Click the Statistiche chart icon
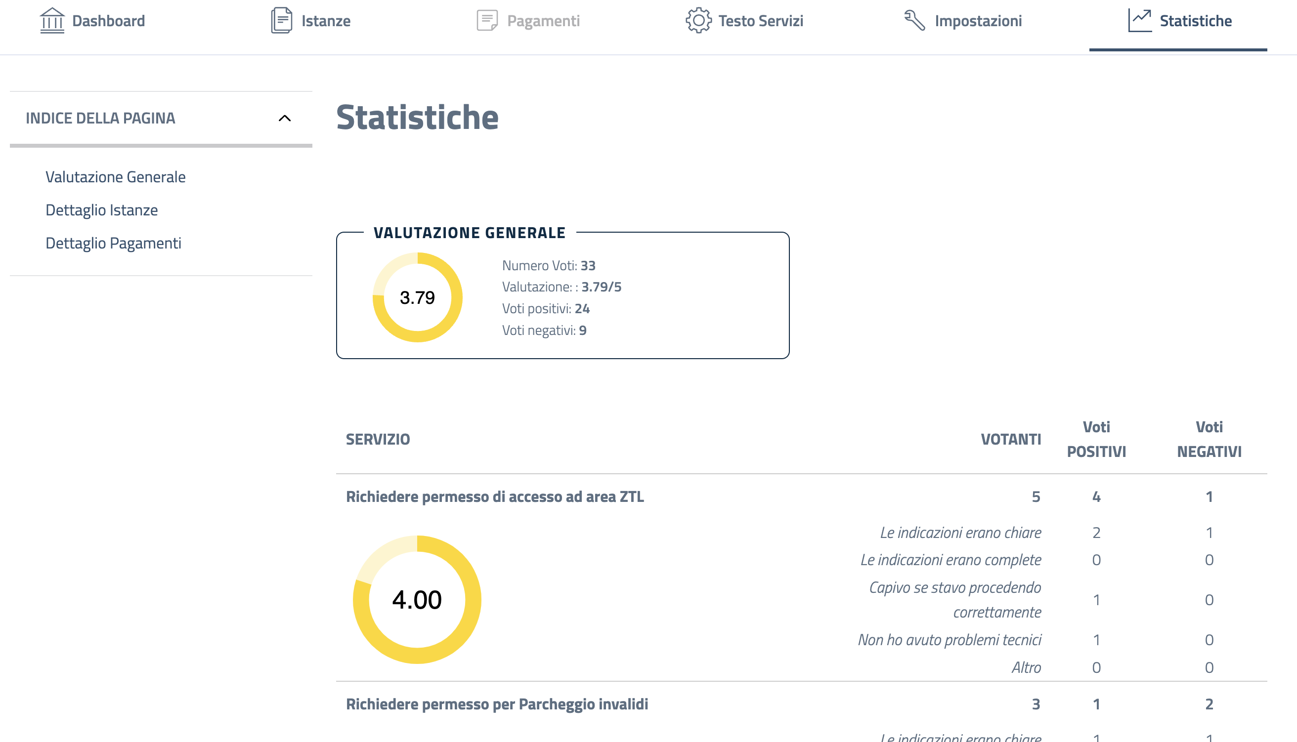The height and width of the screenshot is (742, 1297). (x=1140, y=21)
